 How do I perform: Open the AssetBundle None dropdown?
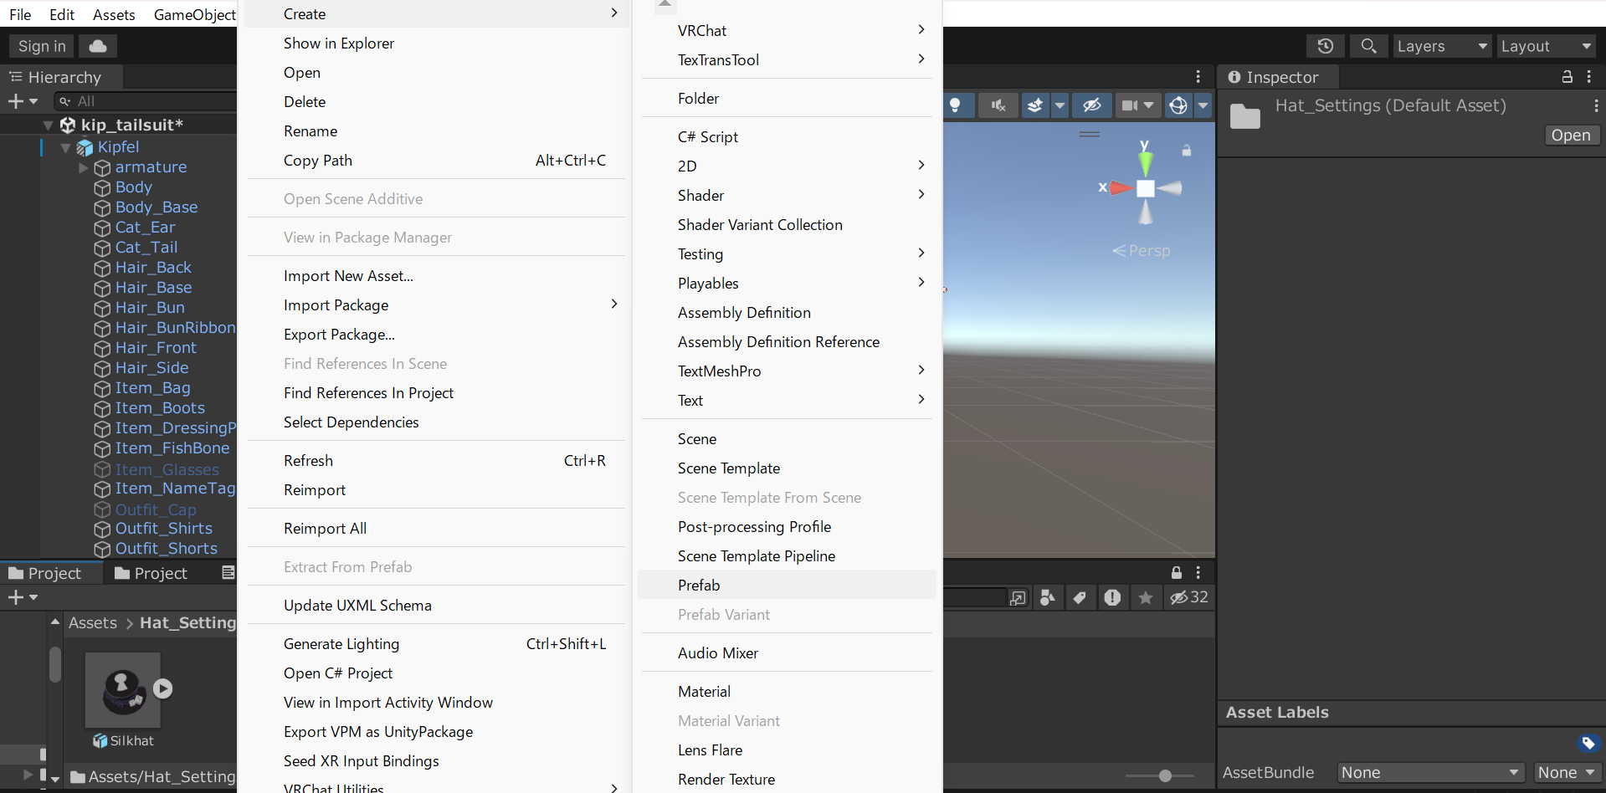[1429, 773]
